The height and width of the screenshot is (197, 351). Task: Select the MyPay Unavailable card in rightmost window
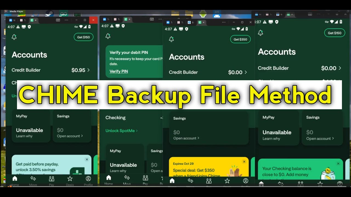pos(279,128)
